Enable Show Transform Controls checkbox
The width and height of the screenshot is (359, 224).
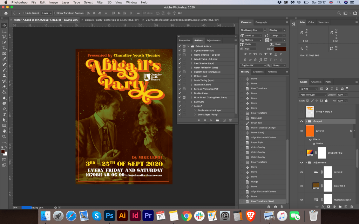[x=55, y=13]
